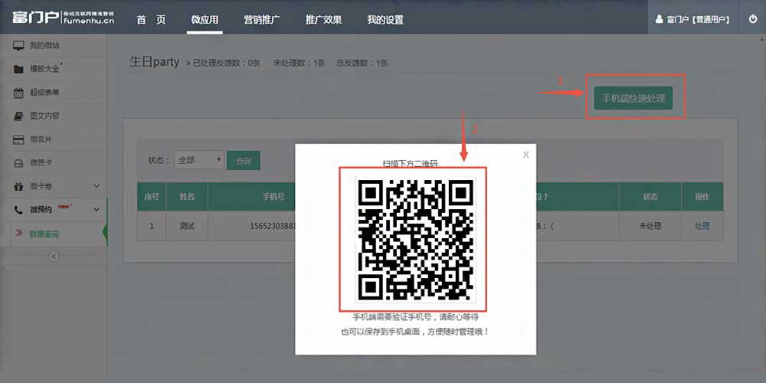Click the power logout icon
The height and width of the screenshot is (383, 766).
click(x=753, y=19)
